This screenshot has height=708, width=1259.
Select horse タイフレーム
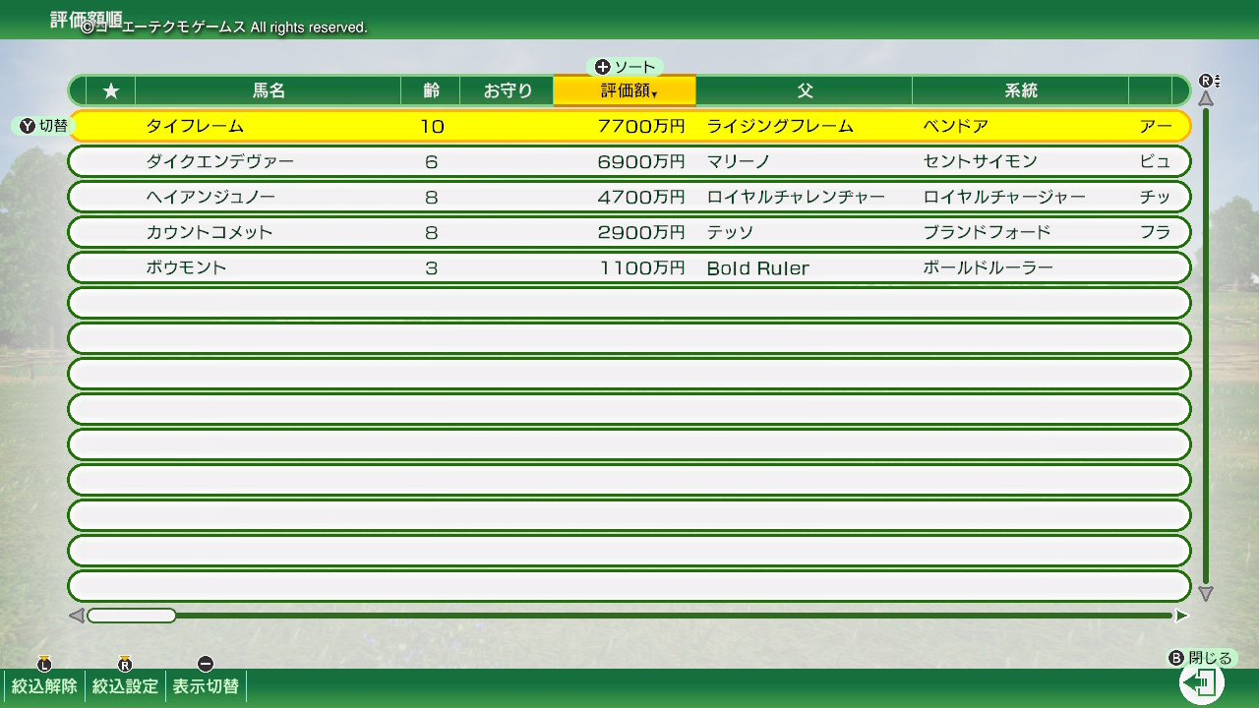[x=195, y=126]
